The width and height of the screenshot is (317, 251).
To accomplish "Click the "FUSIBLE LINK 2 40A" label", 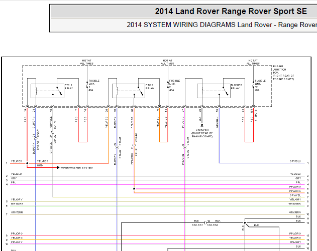I will (x=174, y=85).
